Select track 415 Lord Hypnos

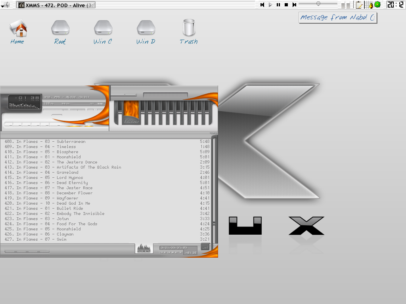point(107,178)
